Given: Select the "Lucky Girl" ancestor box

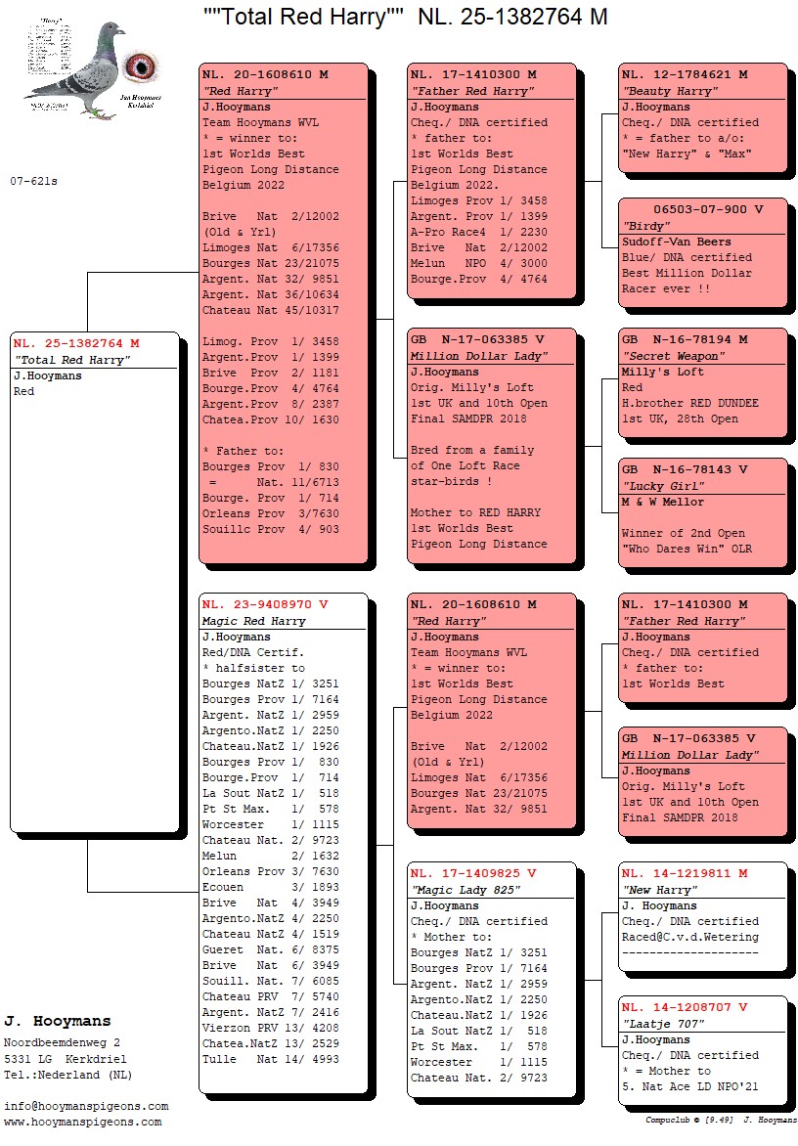Looking at the screenshot, I should (x=702, y=515).
